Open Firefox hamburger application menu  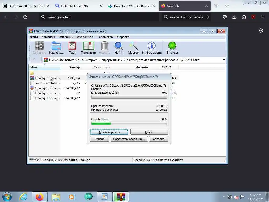263,17
